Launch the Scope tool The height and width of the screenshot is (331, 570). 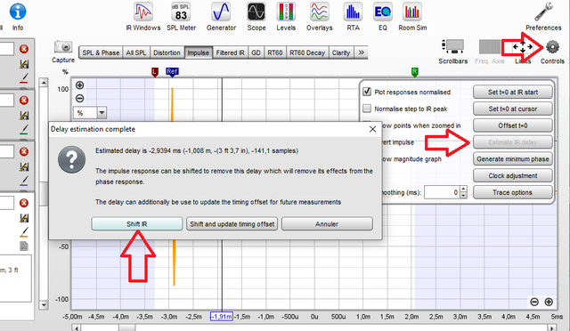click(256, 17)
